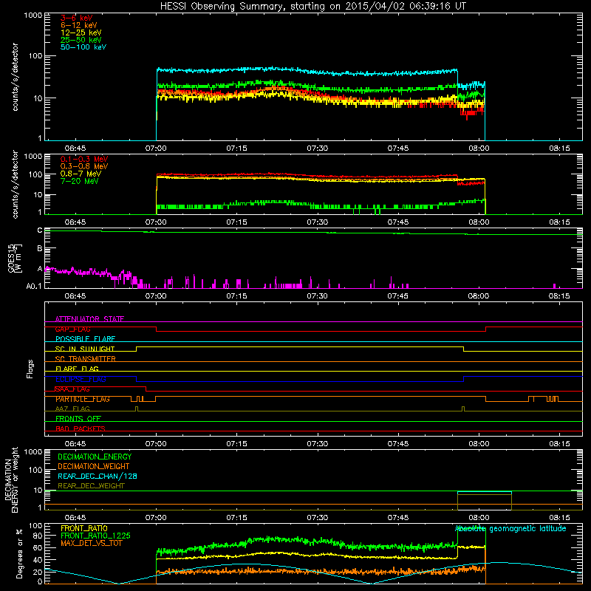The width and height of the screenshot is (591, 591).
Task: Select the BAD_PACKETS flag label
Action: 81,428
